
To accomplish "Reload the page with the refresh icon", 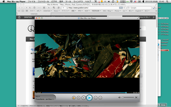I will (124, 8).
